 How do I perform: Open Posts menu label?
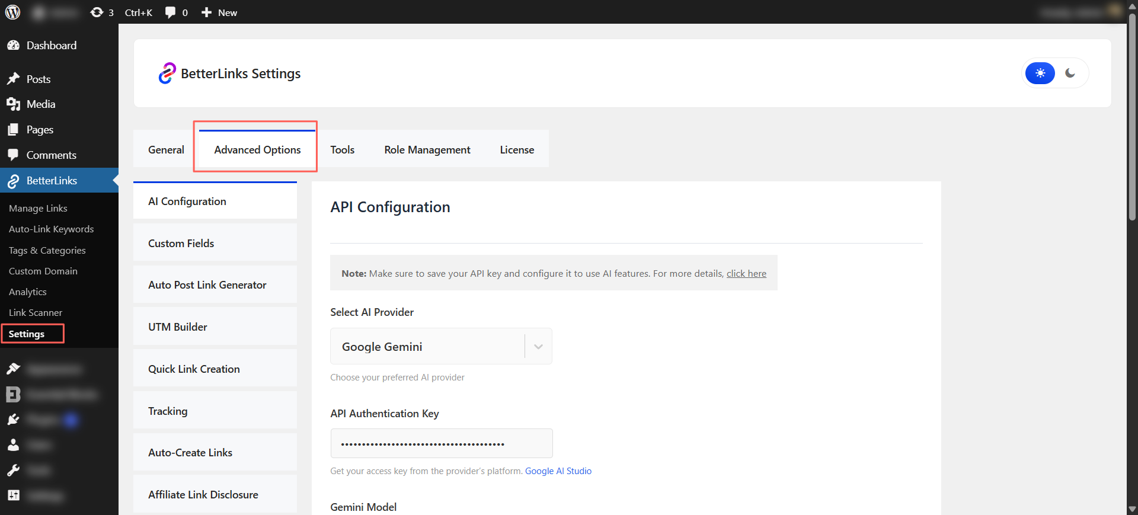[39, 79]
